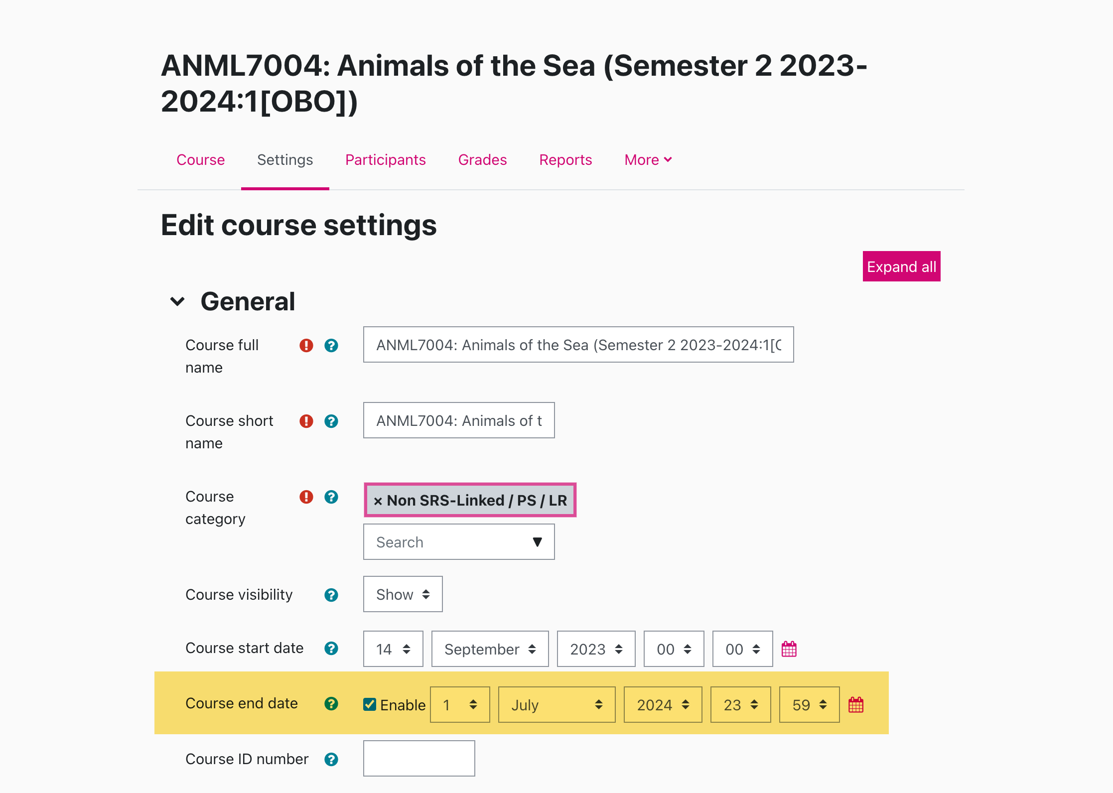Open the More menu
This screenshot has height=793, width=1113.
pos(648,160)
